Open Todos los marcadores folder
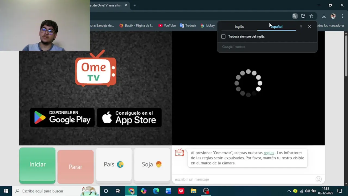This screenshot has width=348, height=196. (x=331, y=26)
